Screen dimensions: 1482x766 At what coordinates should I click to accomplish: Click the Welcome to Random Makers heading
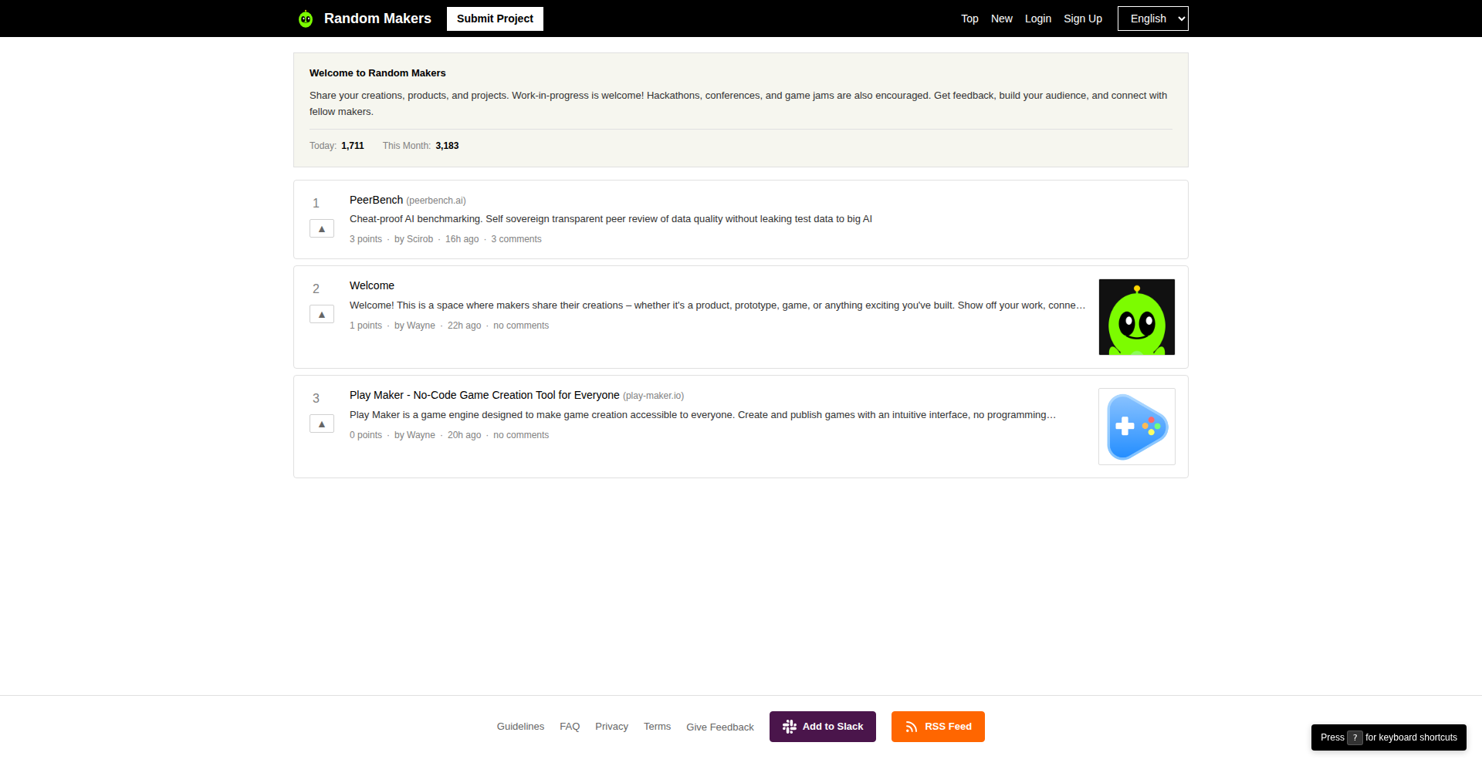click(377, 73)
